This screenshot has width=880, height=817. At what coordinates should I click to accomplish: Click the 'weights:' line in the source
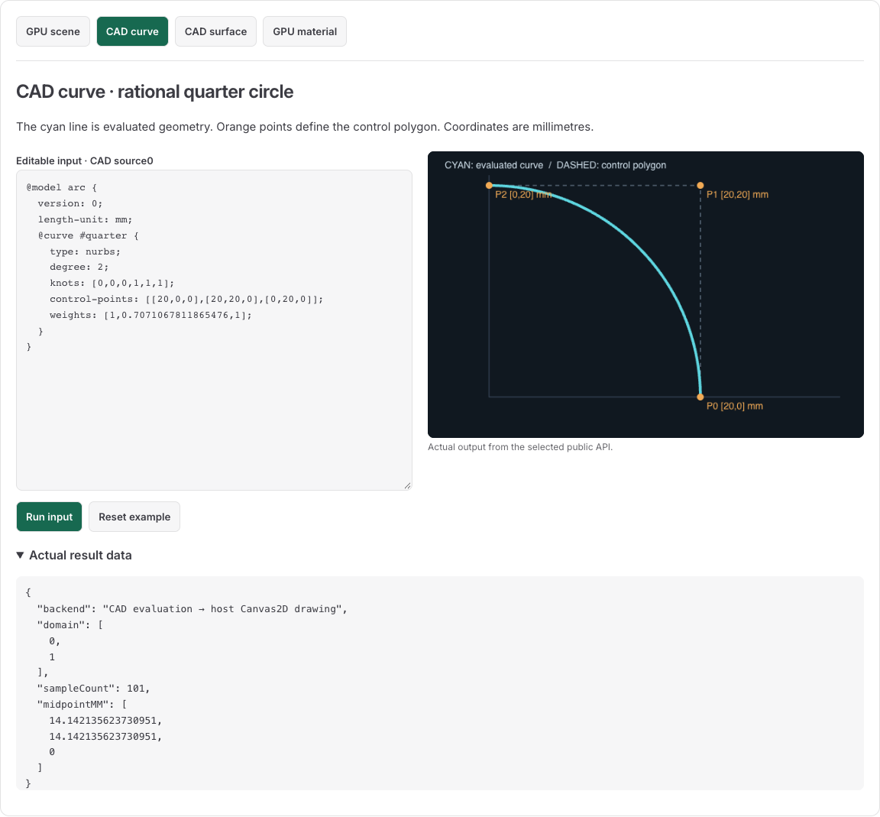point(150,315)
